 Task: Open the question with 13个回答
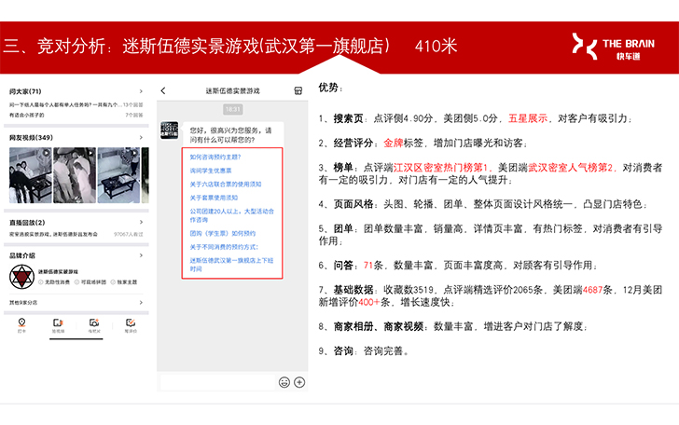pyautogui.click(x=76, y=104)
